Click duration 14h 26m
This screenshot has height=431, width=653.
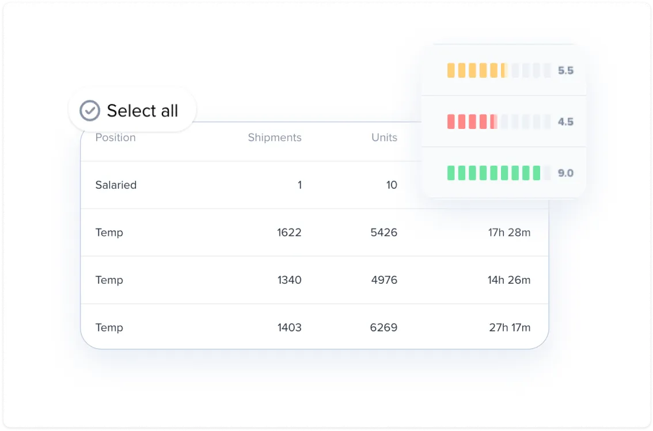(x=509, y=280)
